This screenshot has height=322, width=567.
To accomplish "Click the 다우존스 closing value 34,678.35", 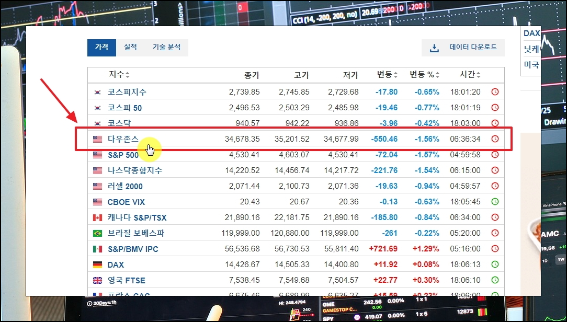I will [242, 139].
